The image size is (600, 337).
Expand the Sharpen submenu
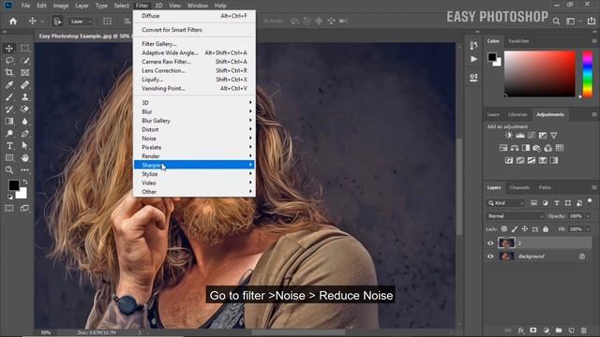click(x=194, y=165)
